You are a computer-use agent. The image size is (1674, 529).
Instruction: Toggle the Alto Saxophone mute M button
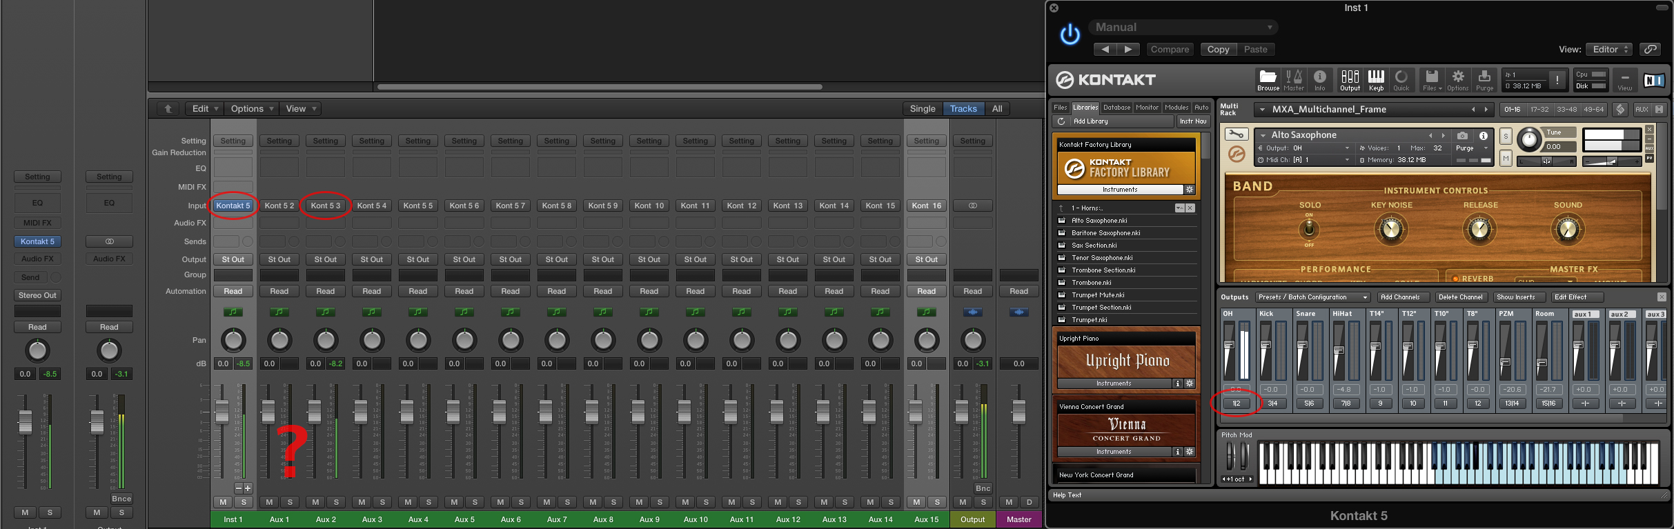pyautogui.click(x=1506, y=159)
